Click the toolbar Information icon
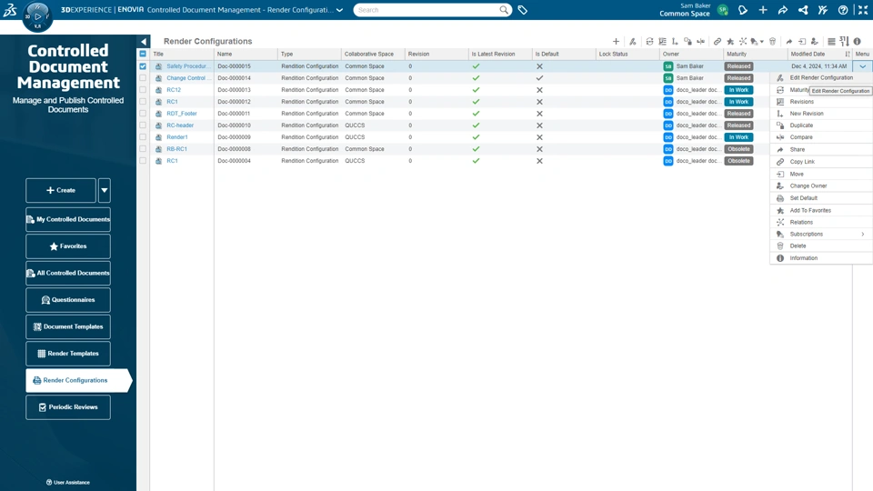 (x=857, y=41)
